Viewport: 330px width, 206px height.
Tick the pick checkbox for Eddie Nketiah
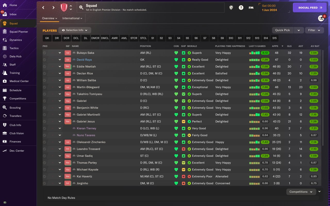point(45,66)
